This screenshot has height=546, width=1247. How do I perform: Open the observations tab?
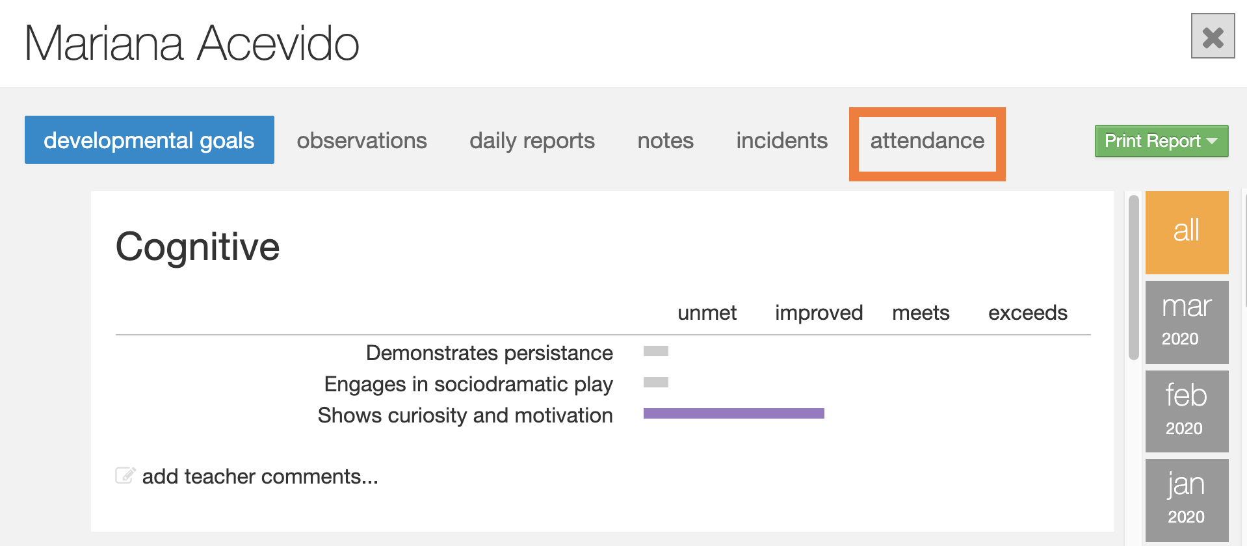(x=361, y=141)
